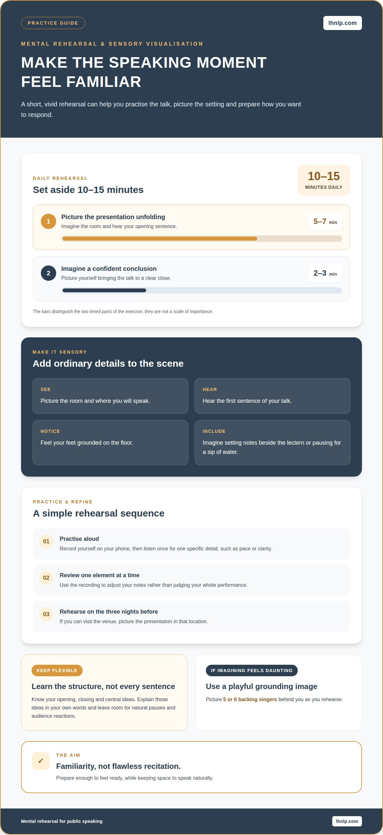Select the 01 Practise aloud number badge
The width and height of the screenshot is (383, 835).
[x=46, y=541]
